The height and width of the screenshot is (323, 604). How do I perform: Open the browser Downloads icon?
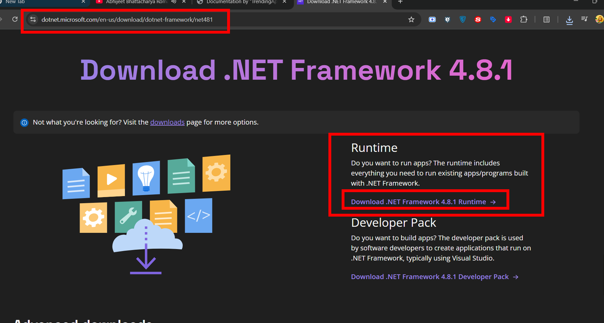coord(569,20)
